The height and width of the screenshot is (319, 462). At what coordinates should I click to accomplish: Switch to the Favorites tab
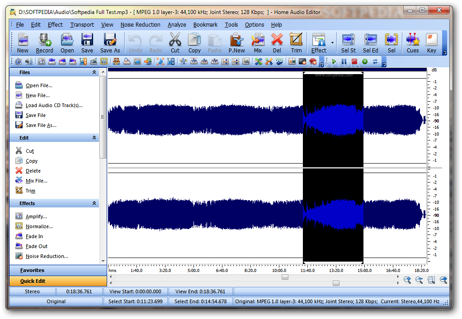58,270
